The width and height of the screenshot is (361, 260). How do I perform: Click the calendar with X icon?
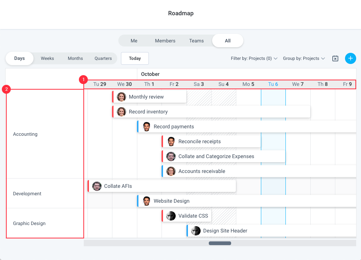335,58
